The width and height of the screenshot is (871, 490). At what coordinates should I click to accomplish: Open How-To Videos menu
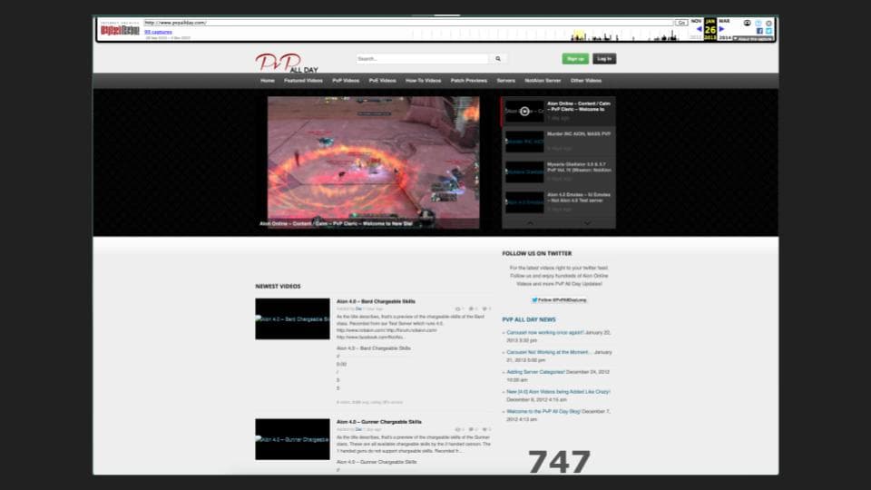(424, 81)
